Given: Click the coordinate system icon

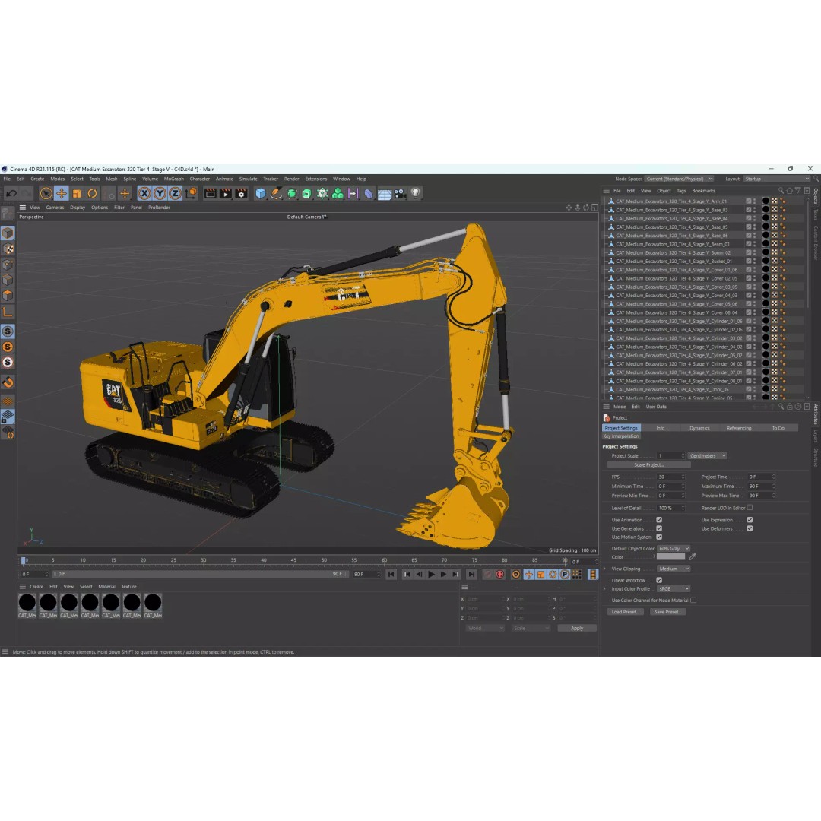Looking at the screenshot, I should [191, 193].
